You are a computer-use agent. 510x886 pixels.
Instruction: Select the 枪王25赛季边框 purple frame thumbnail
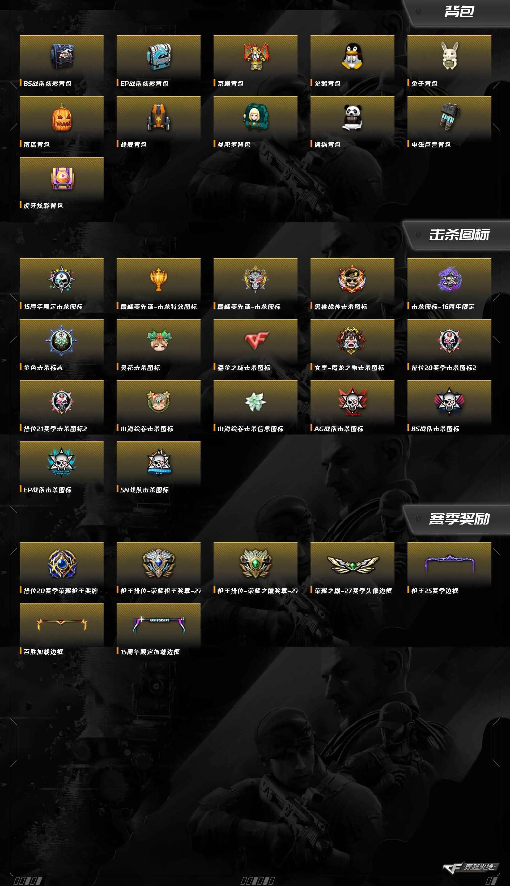coord(449,563)
